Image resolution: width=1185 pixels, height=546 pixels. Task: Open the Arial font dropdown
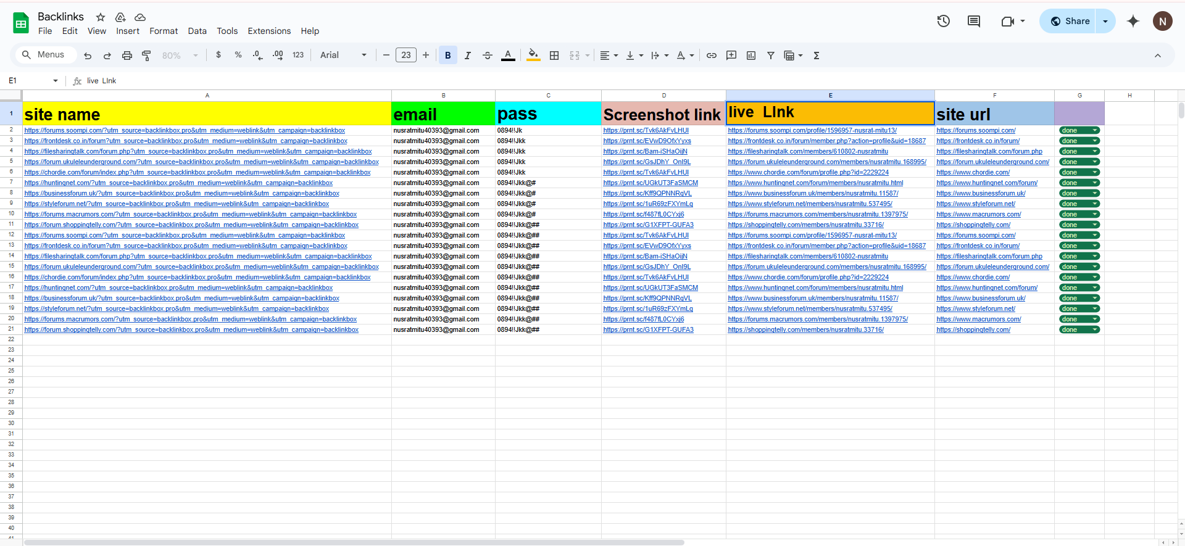(x=343, y=56)
